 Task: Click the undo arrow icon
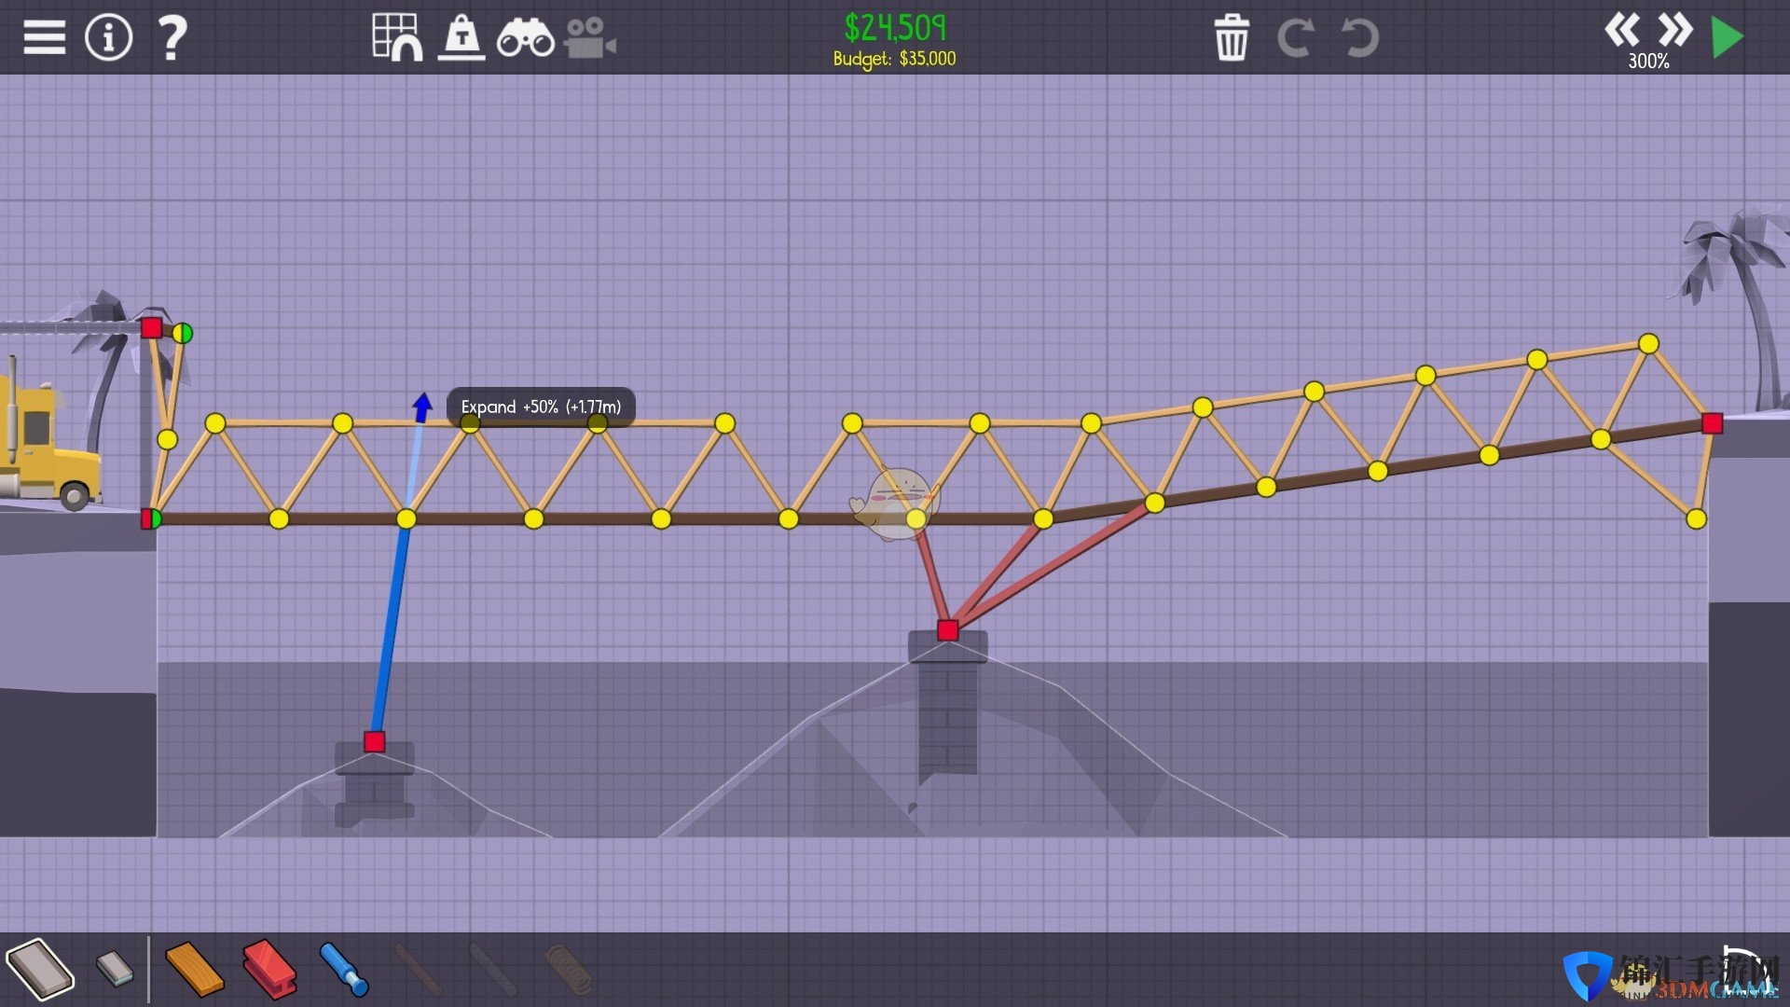pyautogui.click(x=1359, y=38)
